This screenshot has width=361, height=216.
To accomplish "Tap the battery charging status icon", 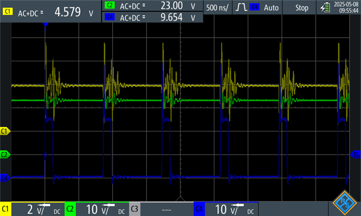I will click(325, 7).
